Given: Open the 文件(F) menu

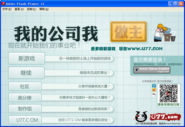Looking at the screenshot, I should click(7, 9).
